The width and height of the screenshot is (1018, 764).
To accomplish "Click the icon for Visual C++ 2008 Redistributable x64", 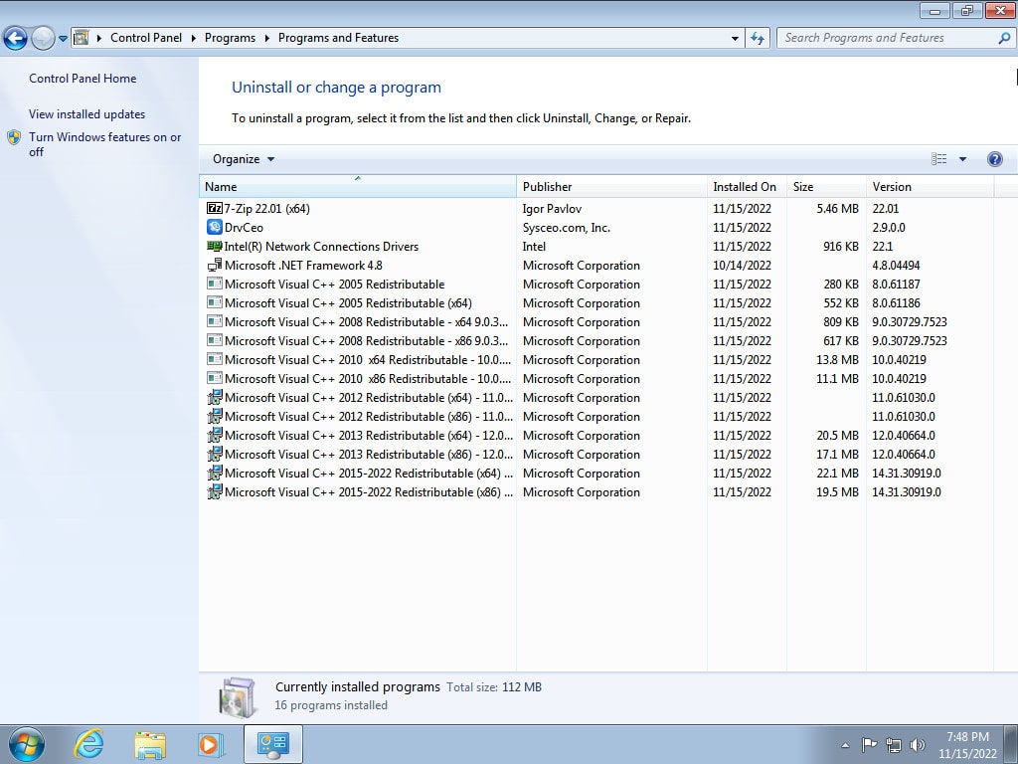I will pyautogui.click(x=215, y=321).
